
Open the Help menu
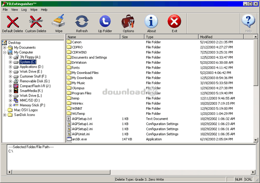pos(44,10)
